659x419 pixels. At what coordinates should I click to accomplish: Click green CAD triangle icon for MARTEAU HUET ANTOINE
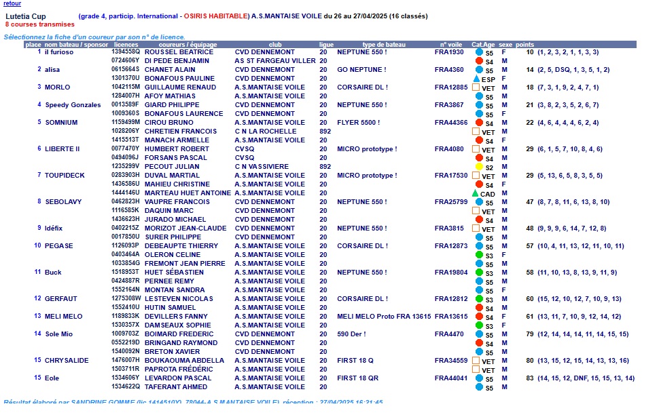[476, 193]
